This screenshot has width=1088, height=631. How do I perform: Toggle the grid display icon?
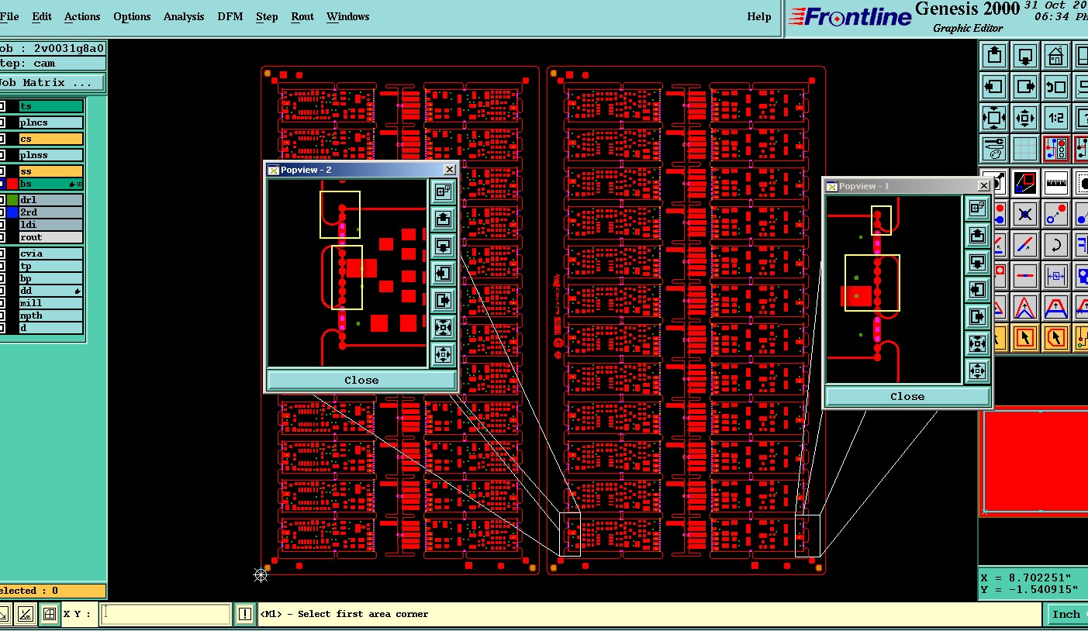[1025, 148]
